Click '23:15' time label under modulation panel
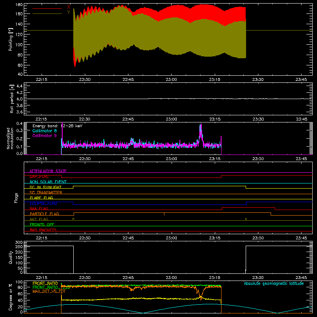Viewport: 317px width, 317px height. pos(215,159)
